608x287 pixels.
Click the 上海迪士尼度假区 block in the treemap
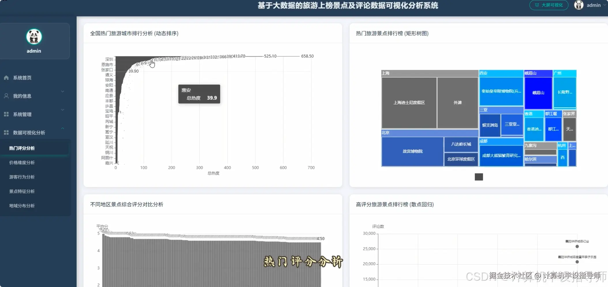(x=409, y=102)
